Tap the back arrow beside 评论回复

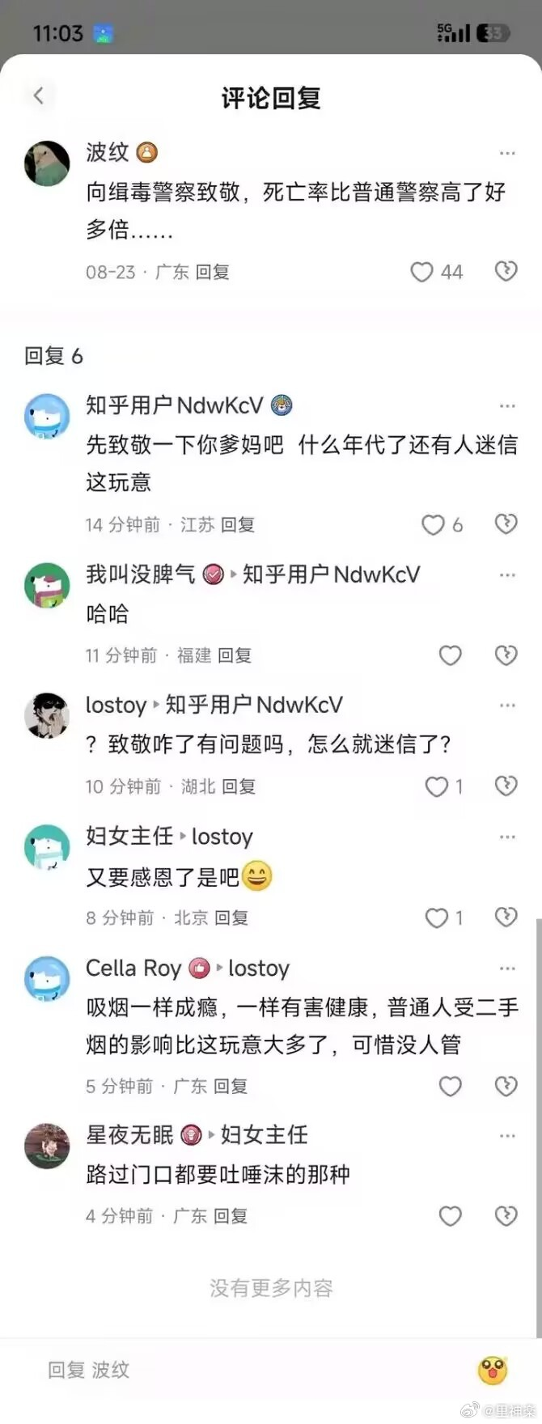(x=38, y=96)
